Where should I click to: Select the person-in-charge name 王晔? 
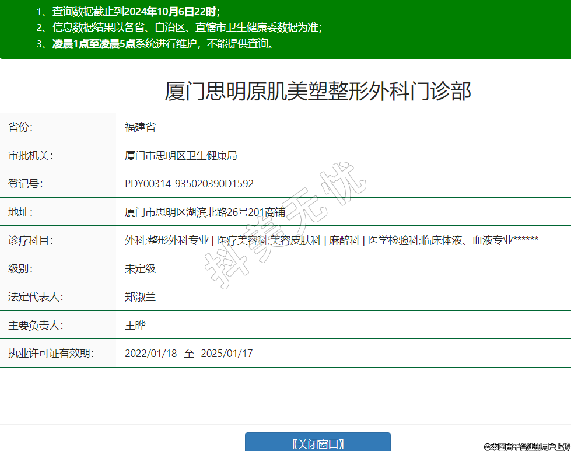[x=135, y=326]
